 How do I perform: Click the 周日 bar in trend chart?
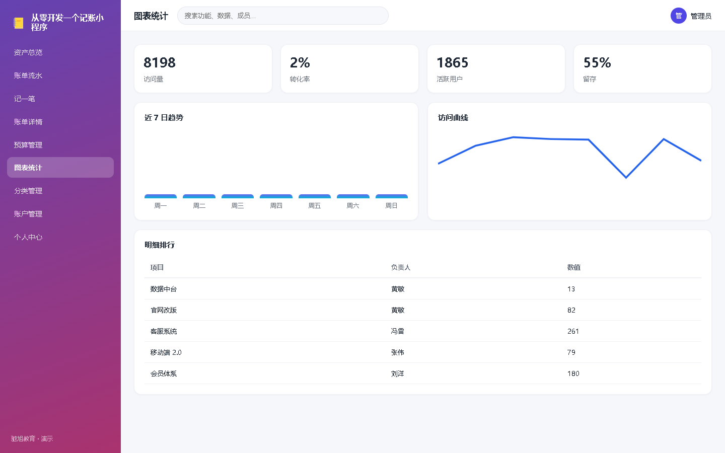(392, 196)
